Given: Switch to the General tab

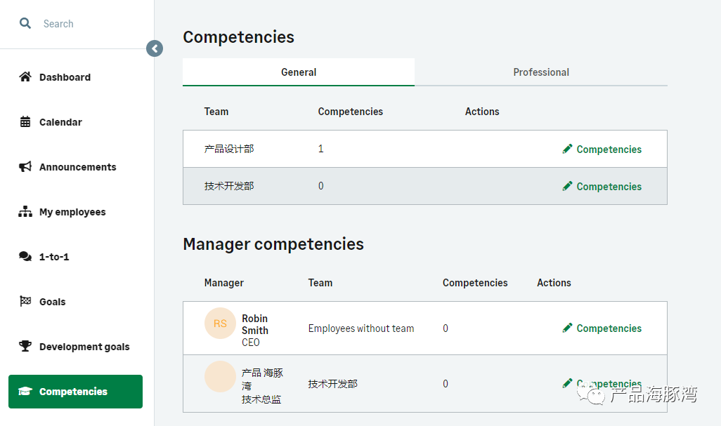Looking at the screenshot, I should coord(299,72).
